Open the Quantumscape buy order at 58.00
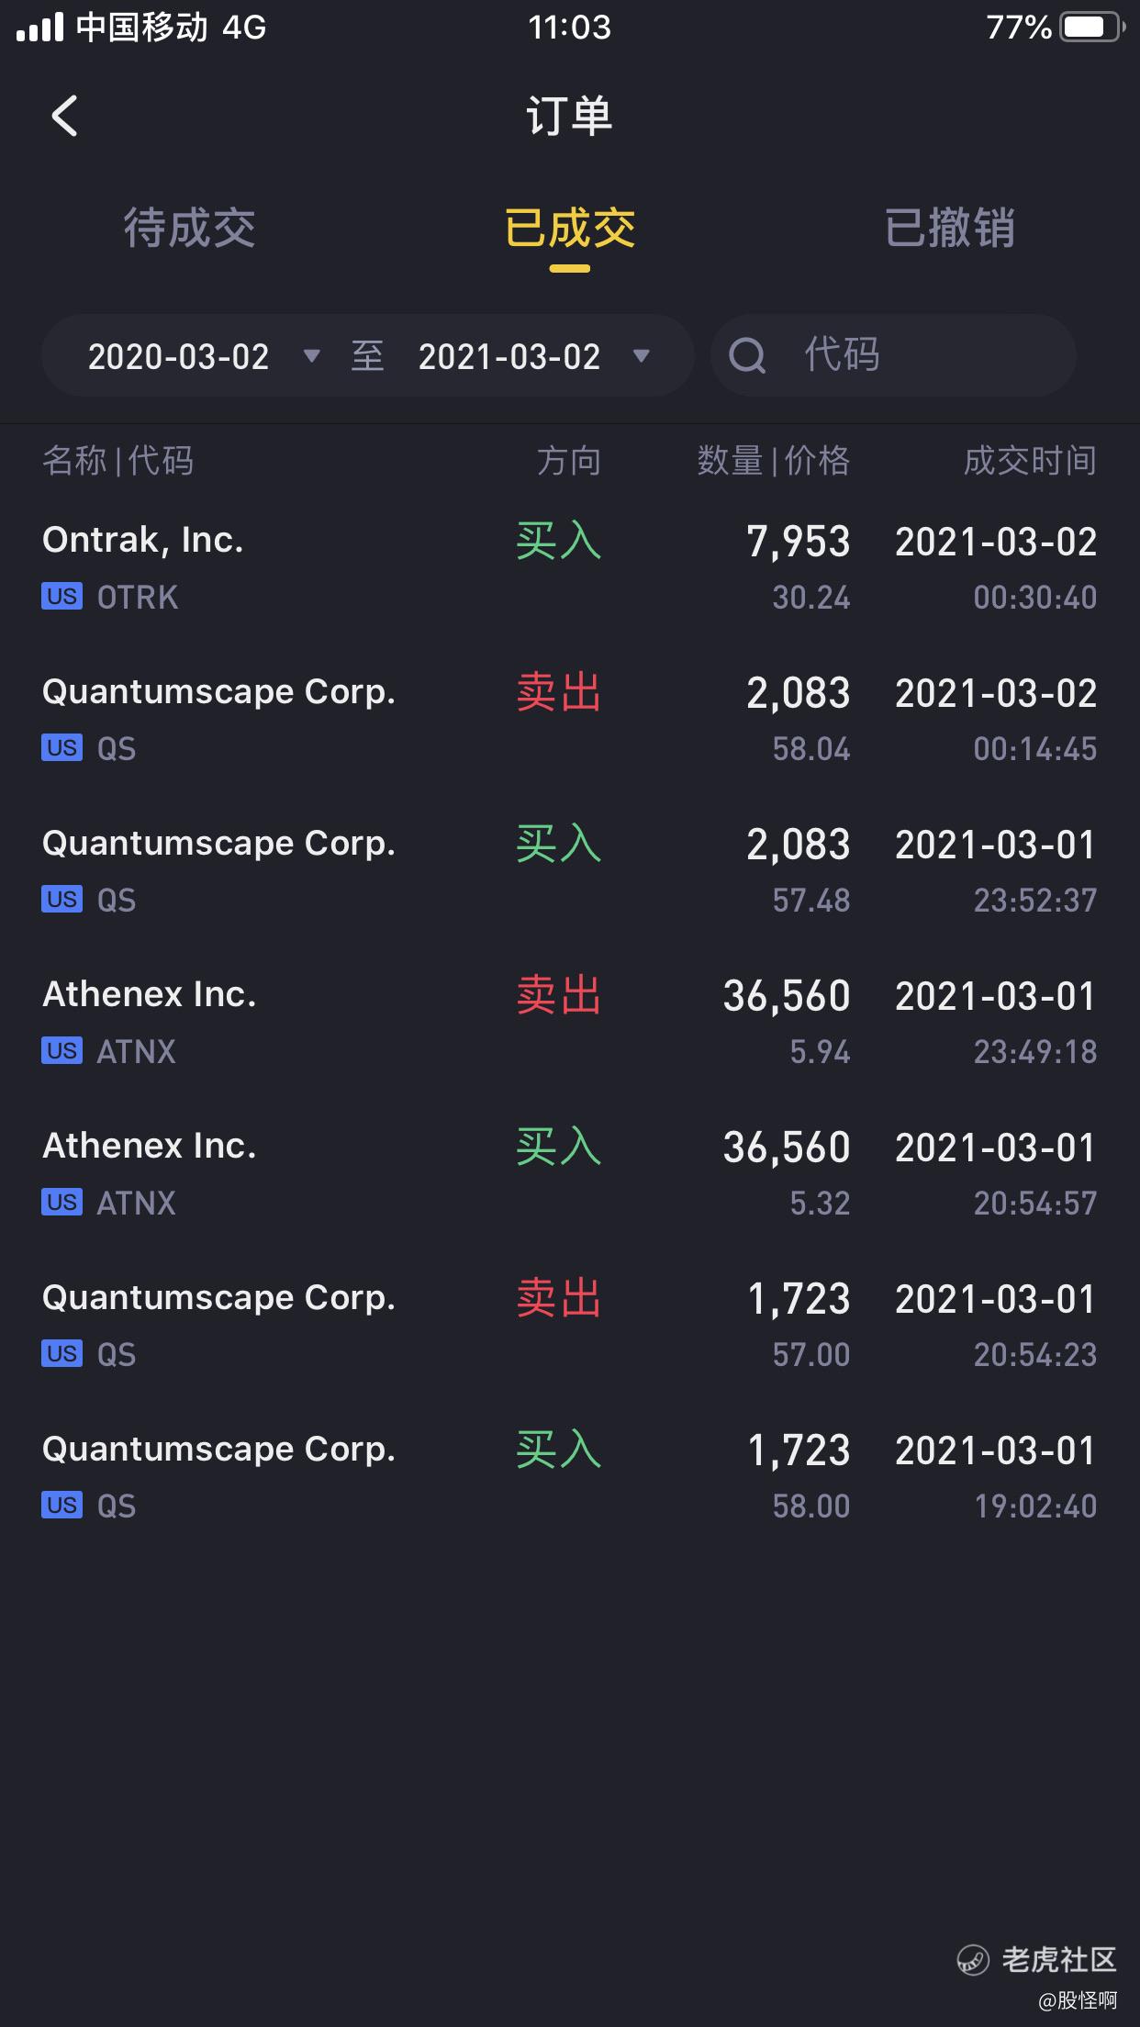The image size is (1140, 2027). pos(569,1476)
